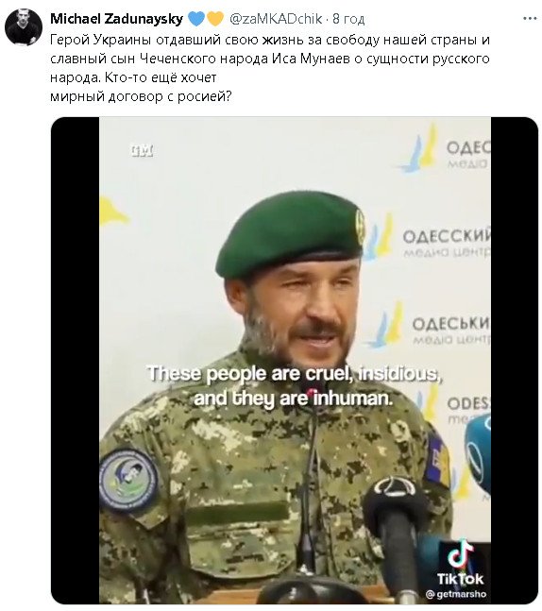Screen dimensions: 542x611
Task: Open the Michael Zadunaysky display name link
Action: (116, 18)
